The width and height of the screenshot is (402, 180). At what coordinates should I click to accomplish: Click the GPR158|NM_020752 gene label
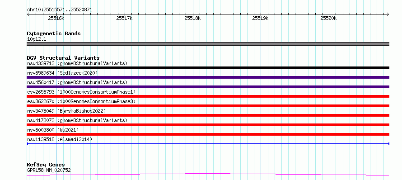coord(49,170)
